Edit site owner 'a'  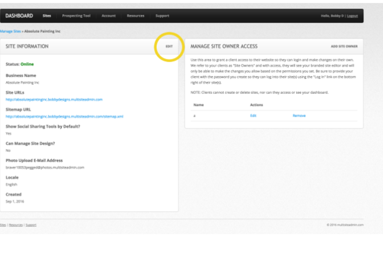tap(253, 116)
